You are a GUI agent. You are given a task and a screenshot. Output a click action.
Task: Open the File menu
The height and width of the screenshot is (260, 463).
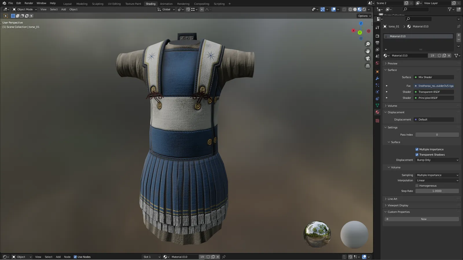(11, 3)
